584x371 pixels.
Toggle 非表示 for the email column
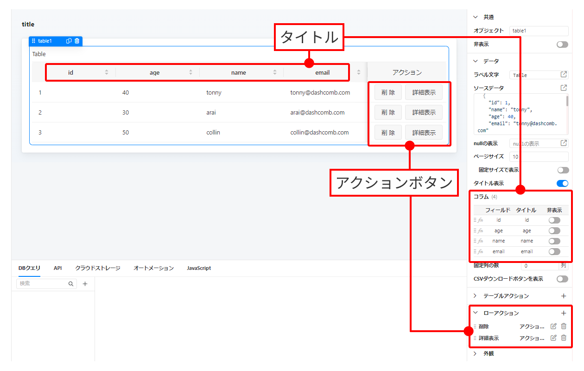click(x=554, y=251)
